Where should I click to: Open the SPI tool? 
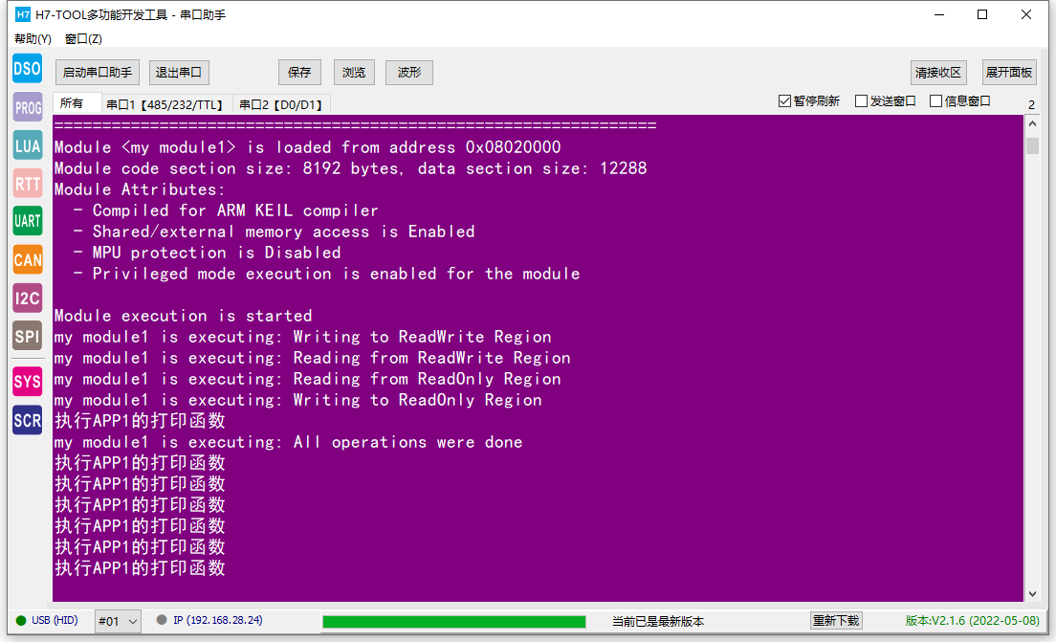(28, 336)
